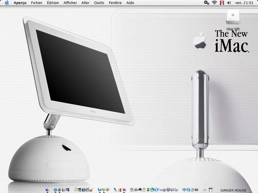
Task: Open iCal calendar icon in the Dock
Action: tap(132, 190)
